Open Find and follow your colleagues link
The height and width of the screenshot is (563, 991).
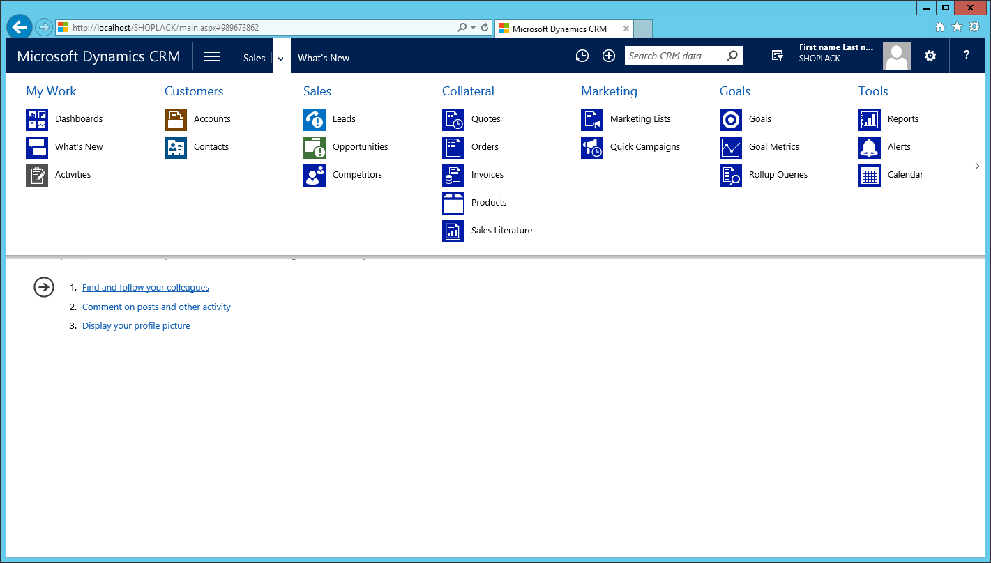pyautogui.click(x=146, y=288)
